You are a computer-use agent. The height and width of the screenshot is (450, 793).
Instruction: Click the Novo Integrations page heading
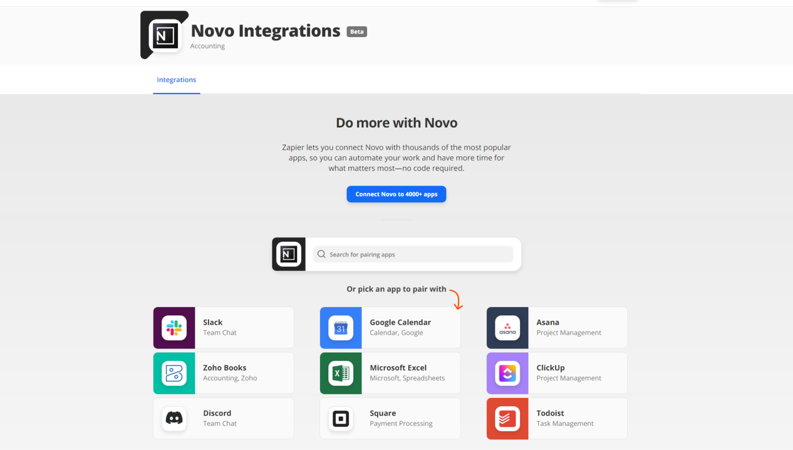point(265,30)
